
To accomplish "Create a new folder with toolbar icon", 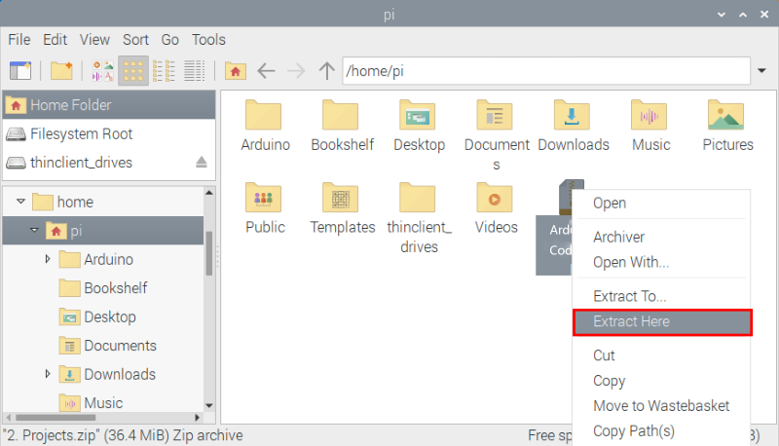I will coord(61,71).
